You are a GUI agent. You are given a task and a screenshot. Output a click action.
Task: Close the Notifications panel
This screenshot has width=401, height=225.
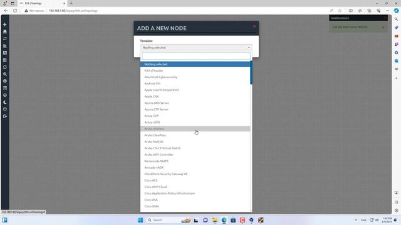pos(385,18)
